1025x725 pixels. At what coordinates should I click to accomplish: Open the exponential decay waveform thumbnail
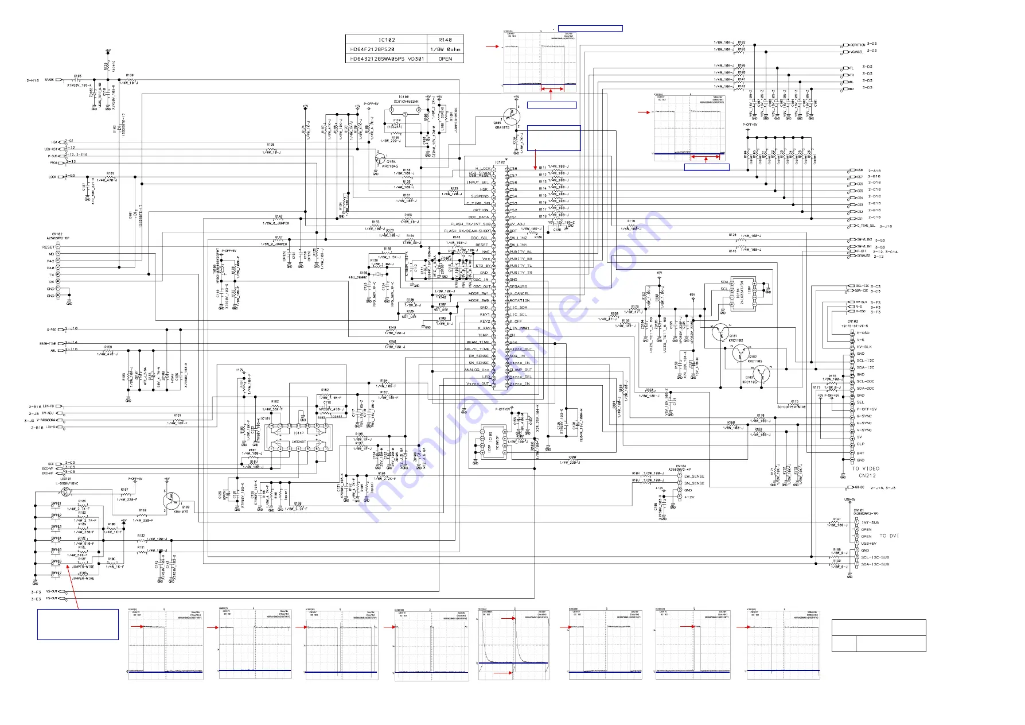pos(514,645)
